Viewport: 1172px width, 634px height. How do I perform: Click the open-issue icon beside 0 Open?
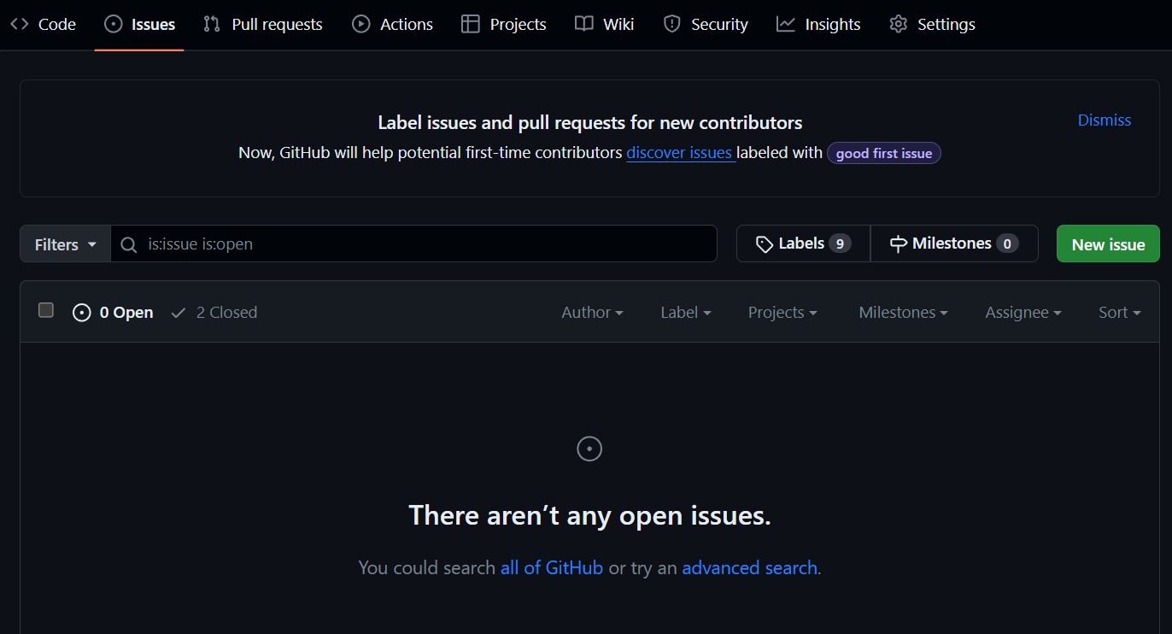[x=82, y=313]
